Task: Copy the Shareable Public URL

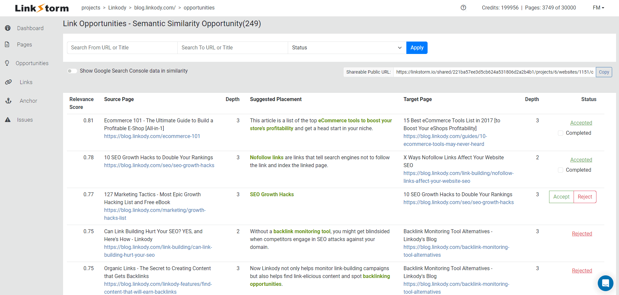Action: tap(603, 72)
